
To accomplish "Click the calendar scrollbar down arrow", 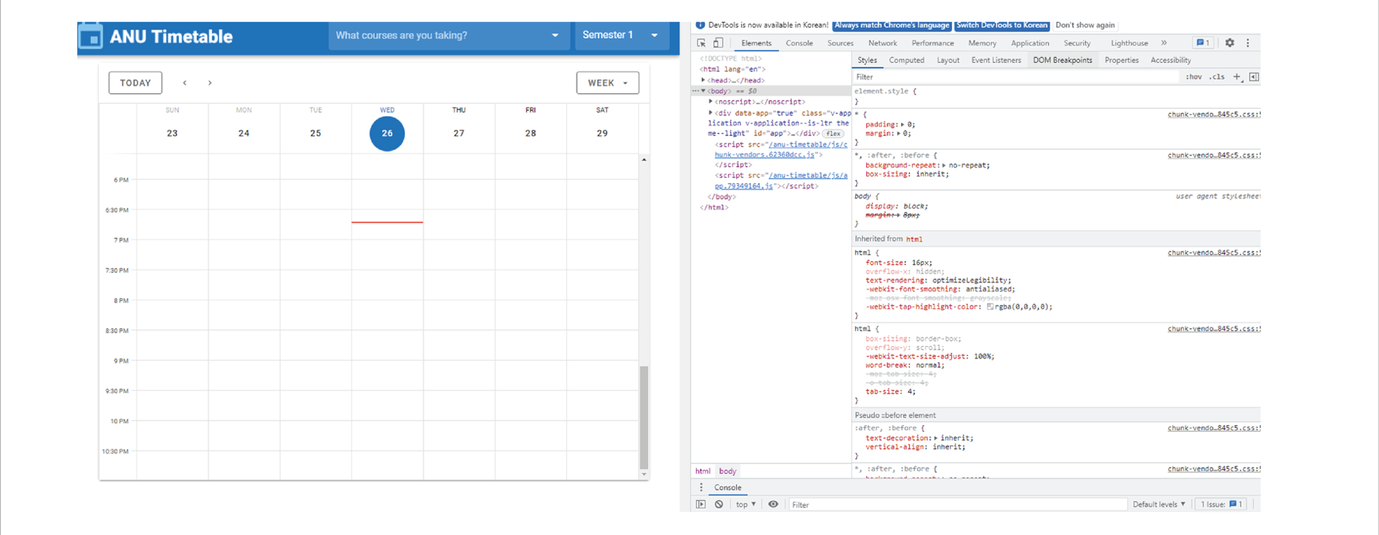I will (x=644, y=474).
